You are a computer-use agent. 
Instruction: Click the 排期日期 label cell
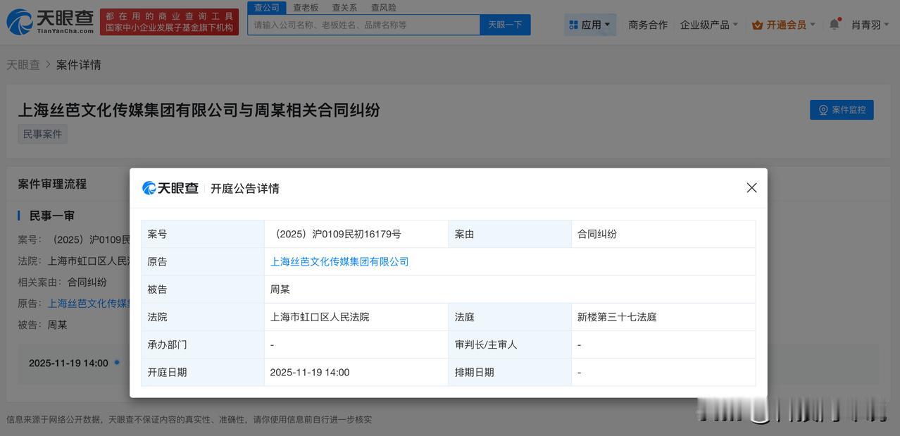tap(510, 372)
